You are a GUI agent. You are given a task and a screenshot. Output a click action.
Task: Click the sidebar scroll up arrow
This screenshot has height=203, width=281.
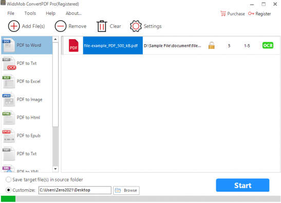tap(55, 39)
